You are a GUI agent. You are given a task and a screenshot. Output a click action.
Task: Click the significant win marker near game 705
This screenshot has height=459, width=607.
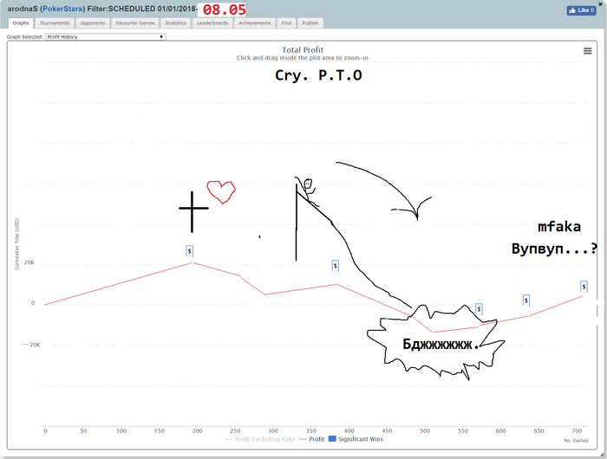(x=584, y=287)
